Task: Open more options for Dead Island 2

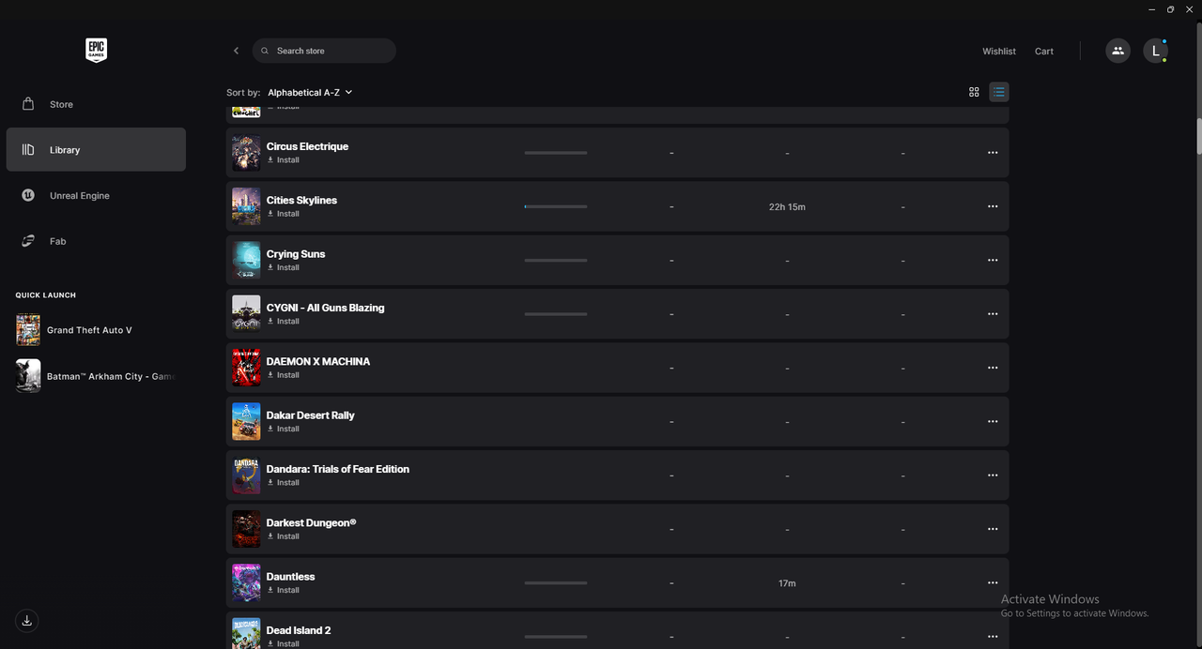Action: point(993,637)
